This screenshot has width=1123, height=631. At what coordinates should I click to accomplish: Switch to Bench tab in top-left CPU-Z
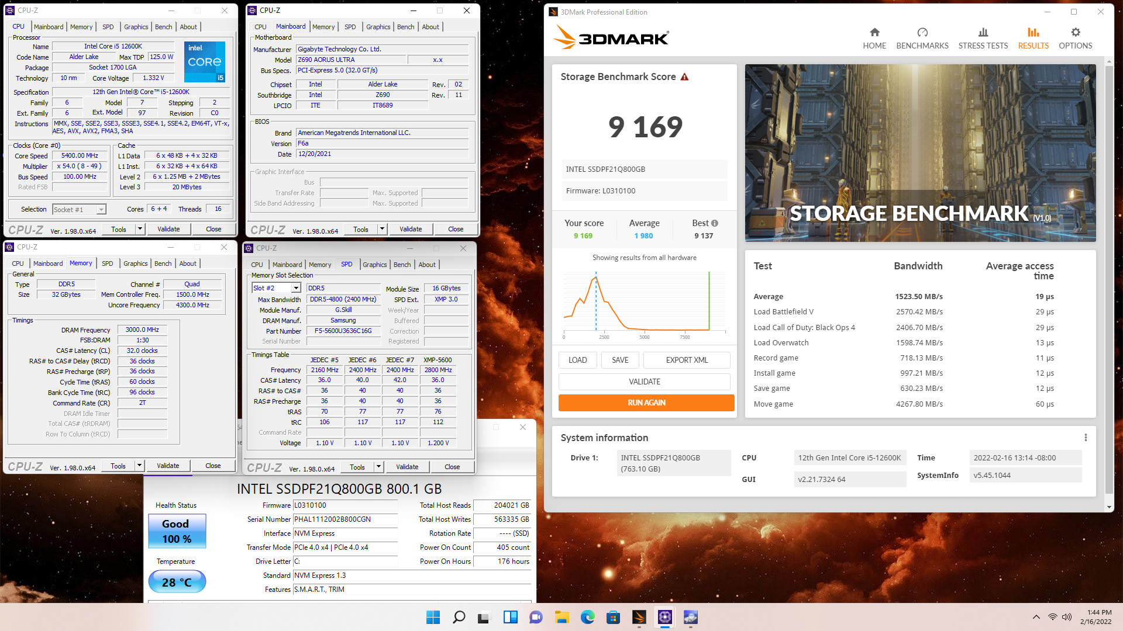(163, 27)
